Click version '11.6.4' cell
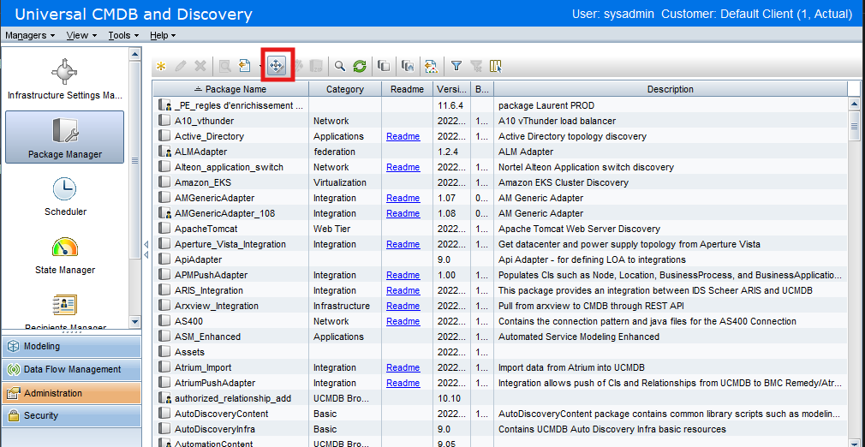This screenshot has width=865, height=447. [450, 104]
